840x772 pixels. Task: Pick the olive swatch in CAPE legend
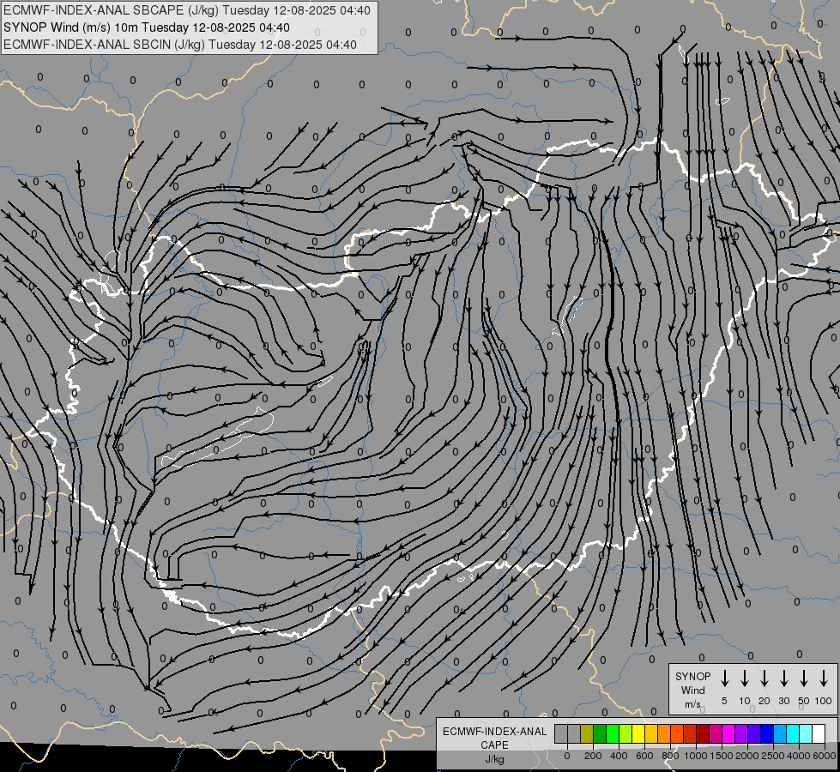click(587, 733)
